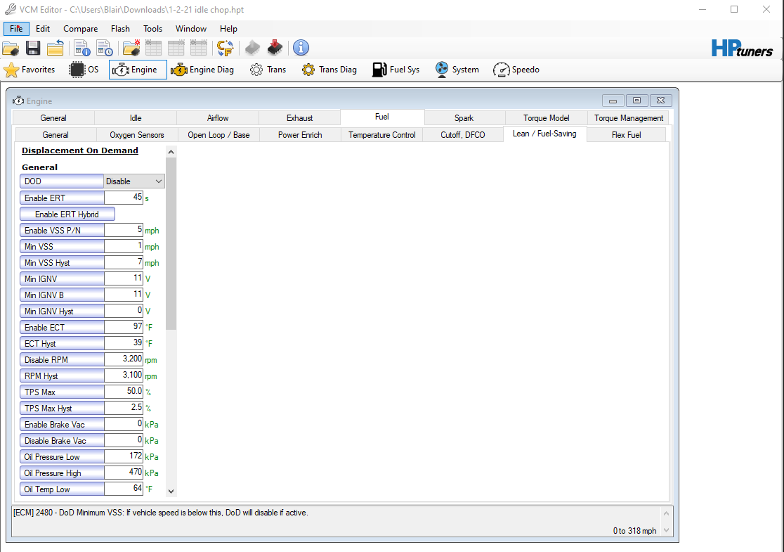The width and height of the screenshot is (784, 552).
Task: Click the TPS Max label button
Action: [62, 392]
